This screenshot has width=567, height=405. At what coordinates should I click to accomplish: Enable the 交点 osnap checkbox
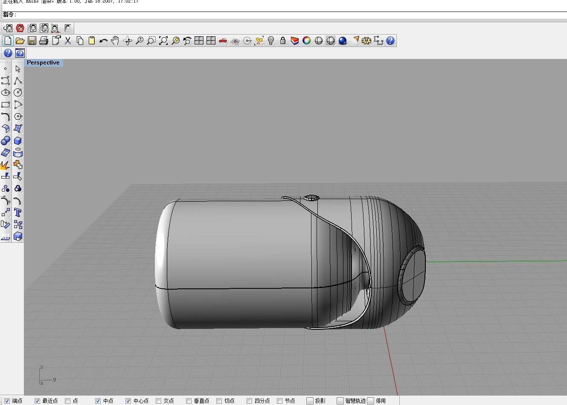158,401
